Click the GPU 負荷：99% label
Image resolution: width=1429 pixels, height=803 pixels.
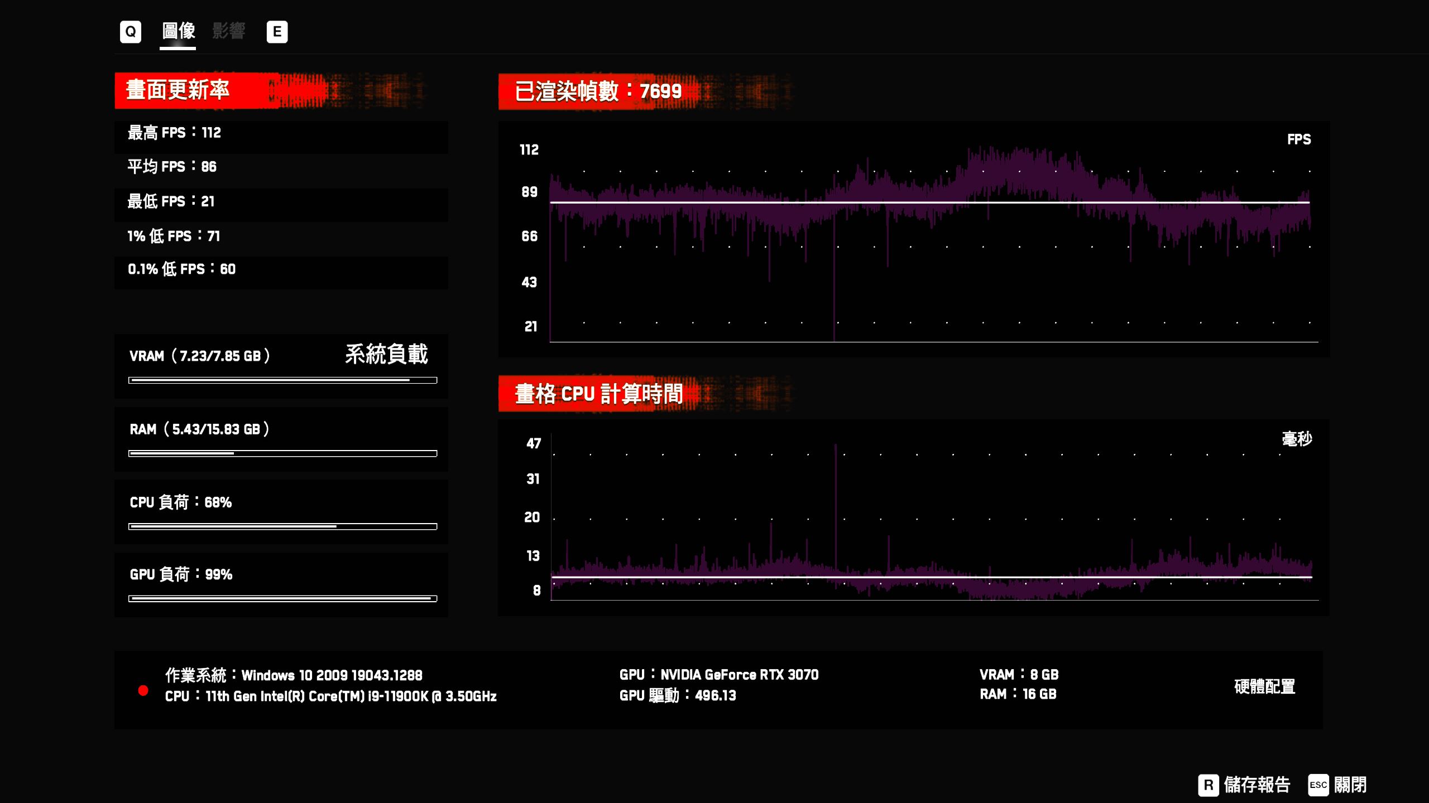click(x=181, y=574)
